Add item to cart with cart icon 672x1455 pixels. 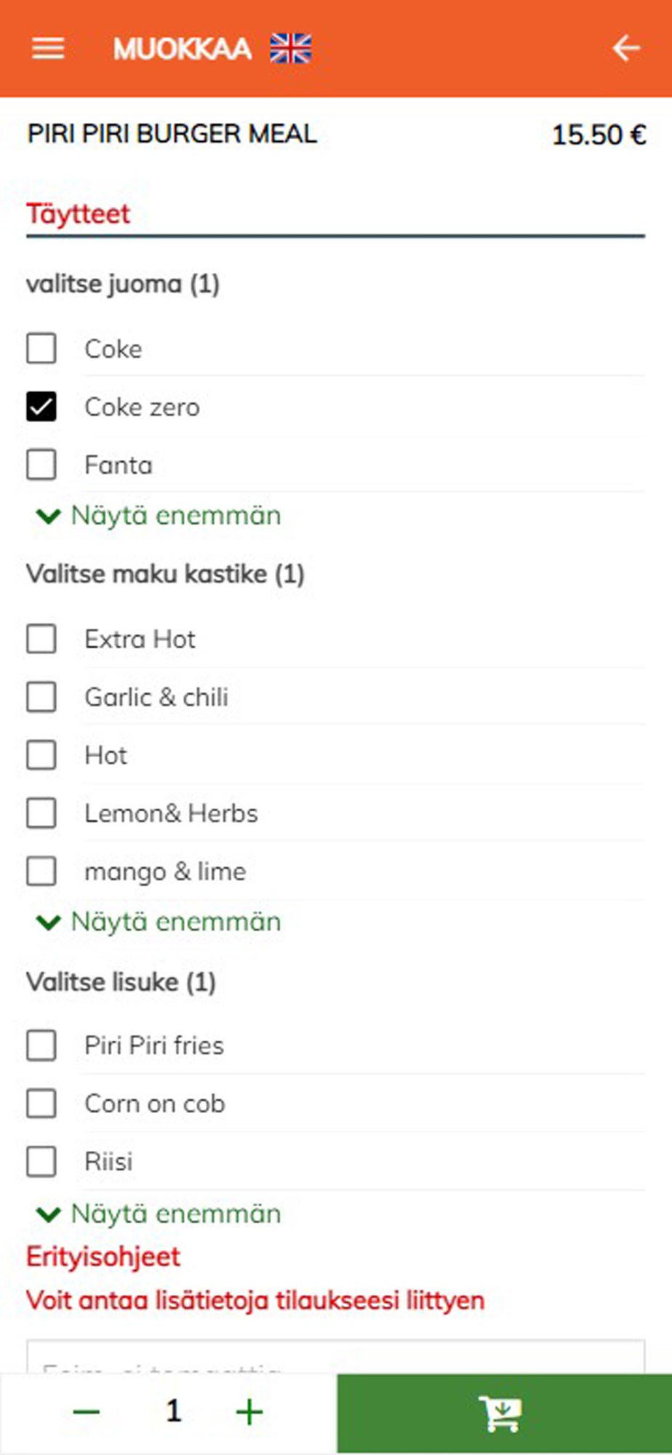(x=503, y=1413)
